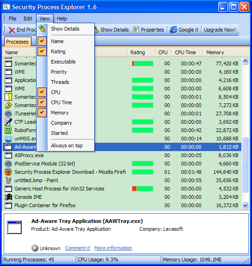Click the 144,640 KB memory value

click(226, 172)
